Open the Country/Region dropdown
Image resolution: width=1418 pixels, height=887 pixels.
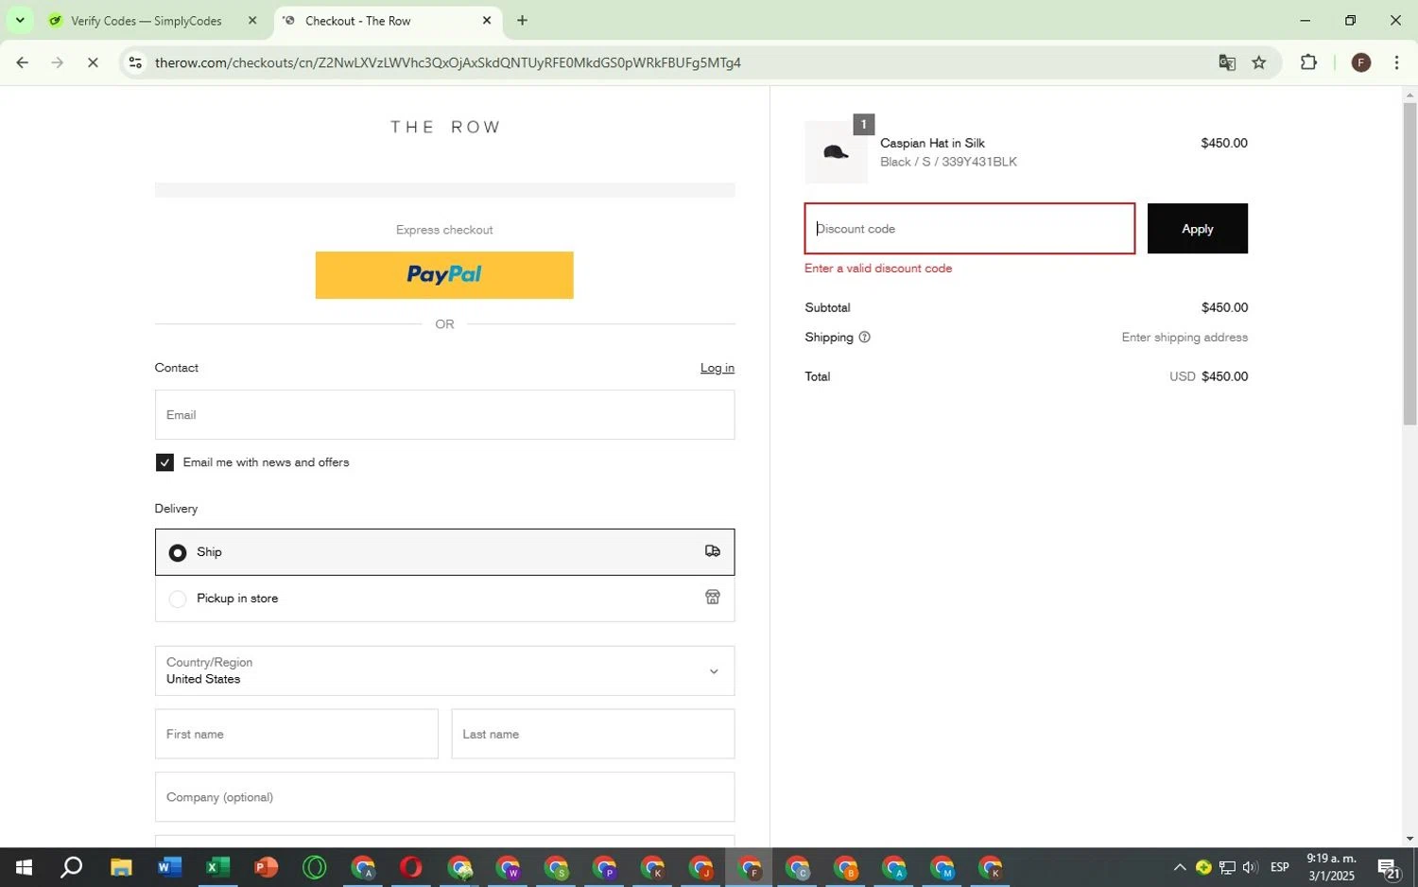click(444, 670)
